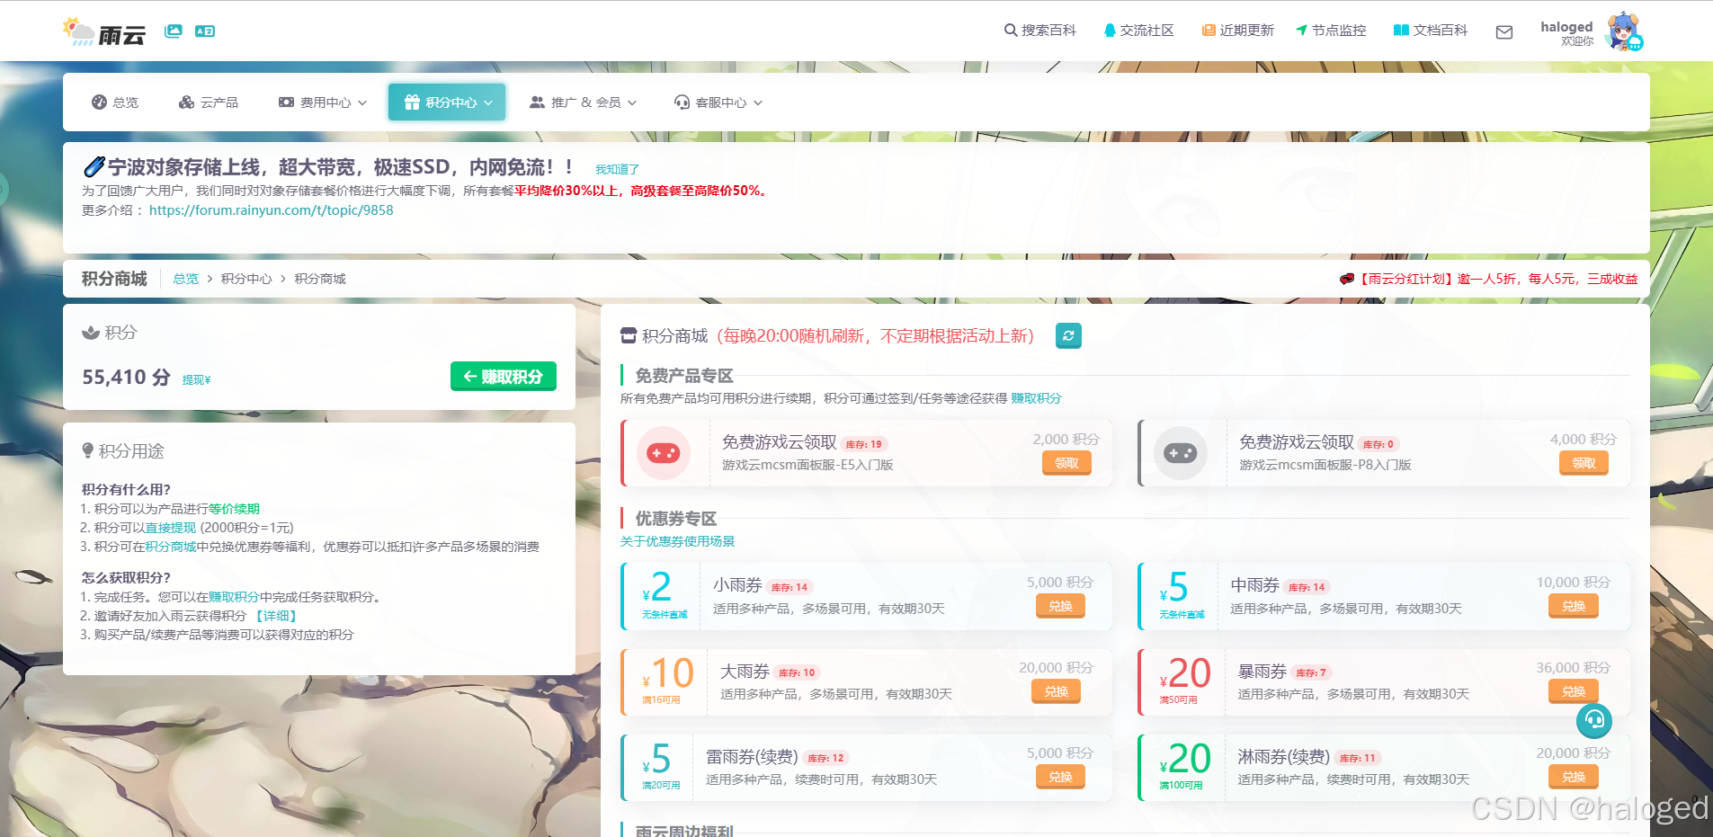Open the image gallery icon beside the logo
Viewport: 1713px width, 837px height.
(x=174, y=31)
